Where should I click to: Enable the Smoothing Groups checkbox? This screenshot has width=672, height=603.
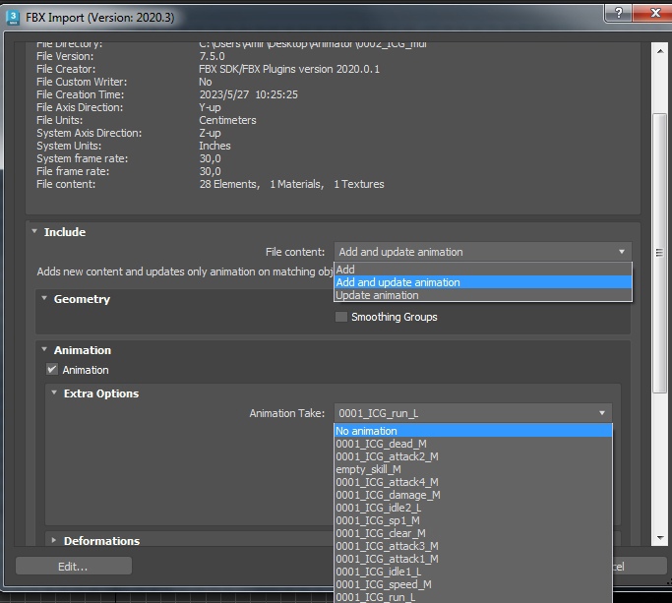(341, 317)
